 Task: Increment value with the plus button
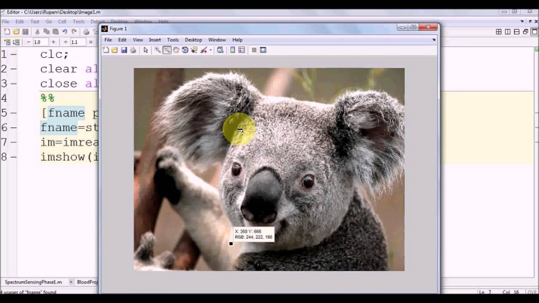[x=53, y=42]
